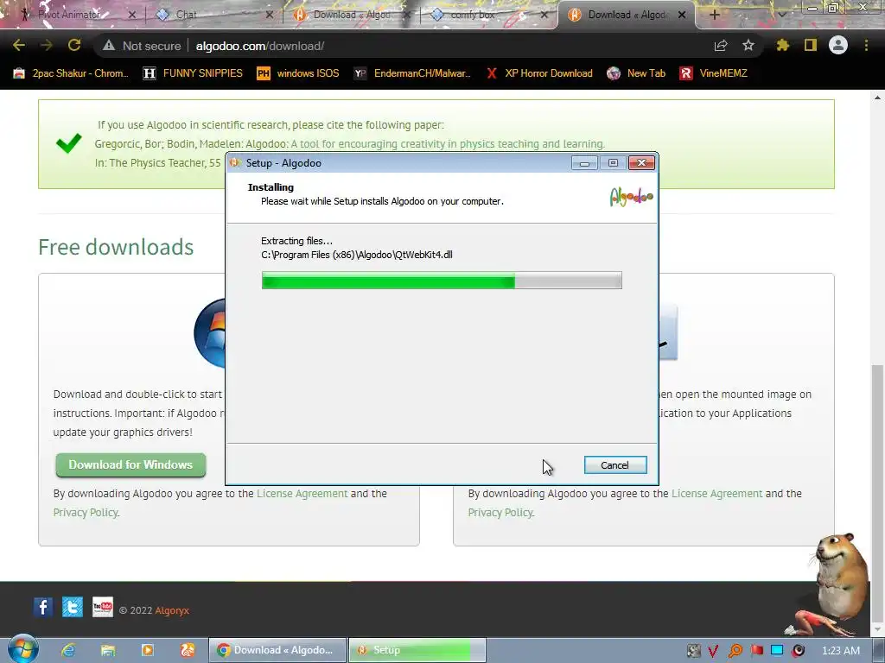This screenshot has width=885, height=663.
Task: Click Download for Windows button
Action: coord(131,464)
